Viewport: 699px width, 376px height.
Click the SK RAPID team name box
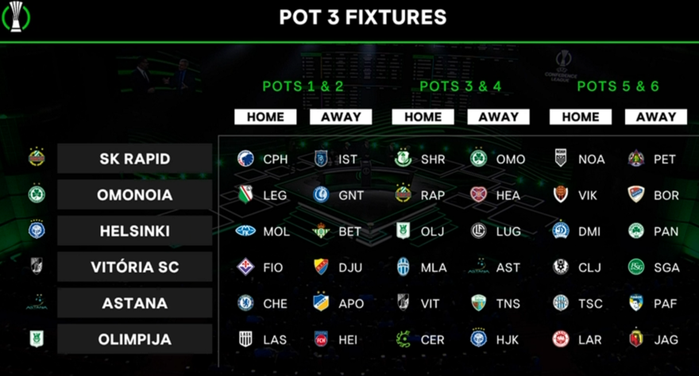(x=134, y=159)
